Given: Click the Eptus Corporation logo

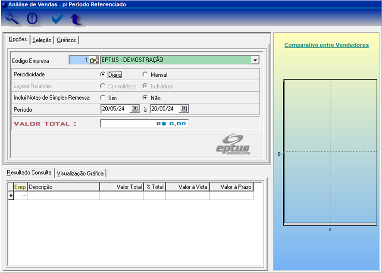Looking at the screenshot, I should (x=233, y=144).
